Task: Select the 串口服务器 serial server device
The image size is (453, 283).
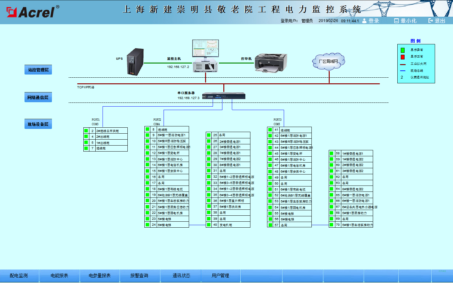Action: 224,96
